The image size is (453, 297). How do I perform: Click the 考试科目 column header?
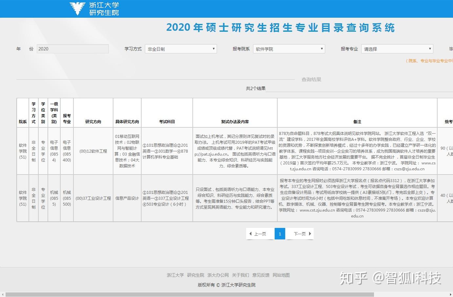[167, 113]
